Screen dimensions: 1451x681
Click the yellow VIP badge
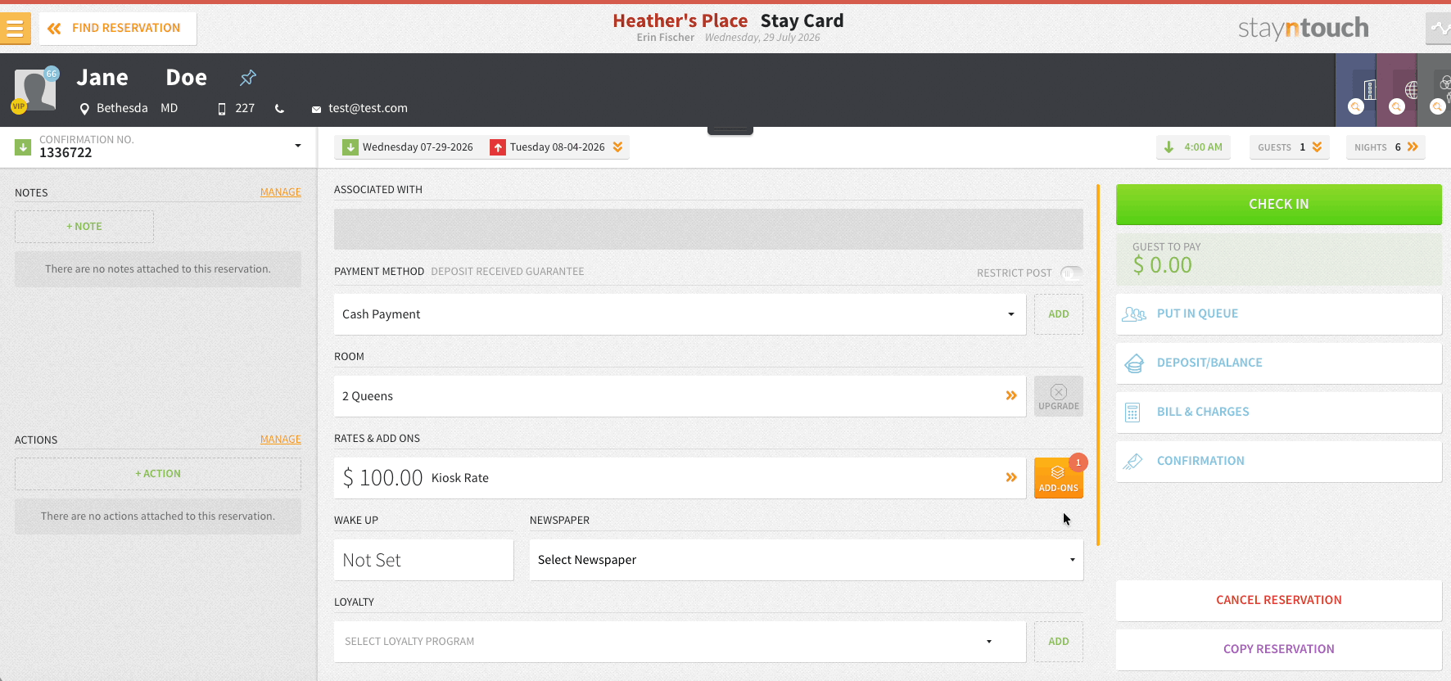tap(18, 106)
